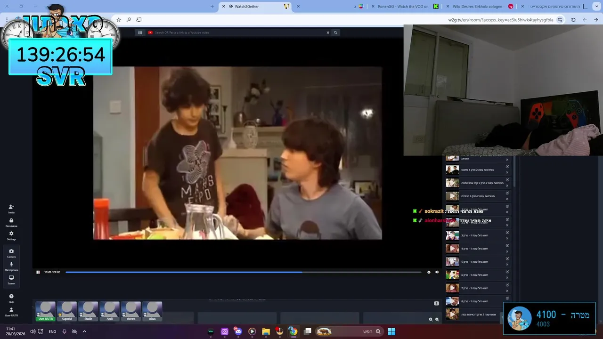The height and width of the screenshot is (339, 603).
Task: Toggle Screen sharing in the sidebar
Action: click(x=11, y=280)
